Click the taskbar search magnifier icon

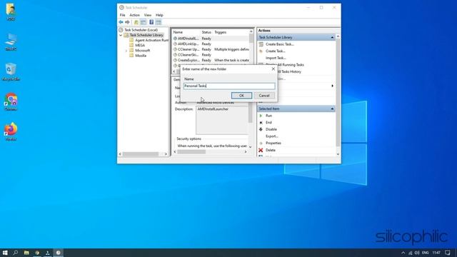tap(16, 253)
